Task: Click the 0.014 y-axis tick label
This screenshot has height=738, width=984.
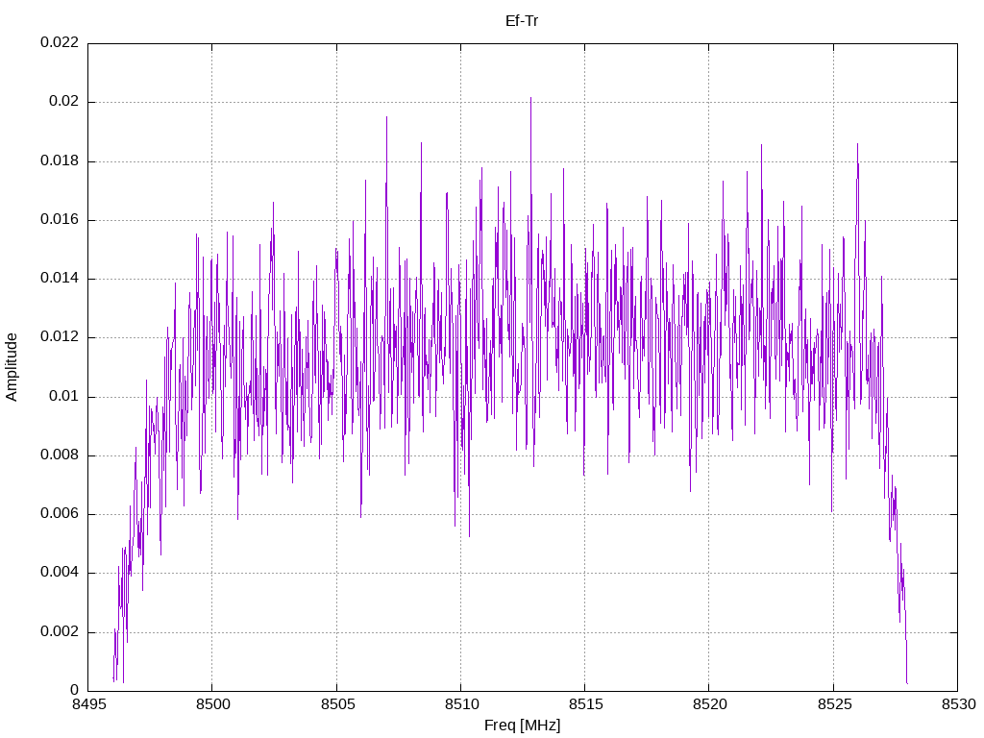Action: [x=60, y=278]
